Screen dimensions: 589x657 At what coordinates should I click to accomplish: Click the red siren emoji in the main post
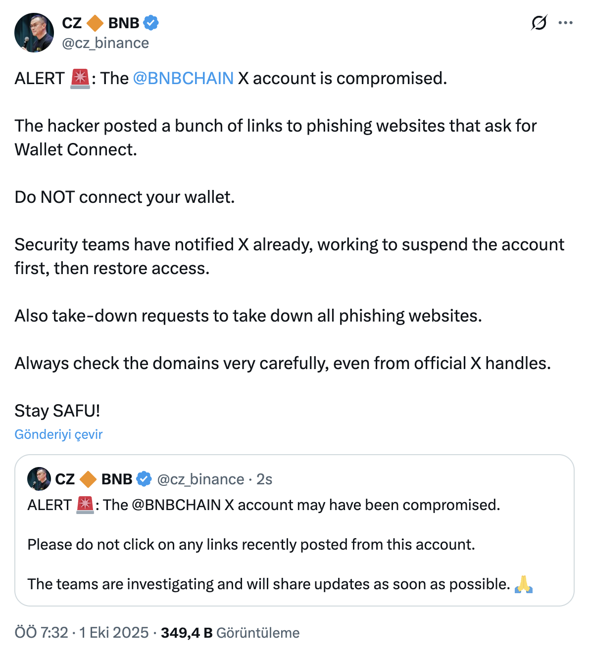(80, 79)
